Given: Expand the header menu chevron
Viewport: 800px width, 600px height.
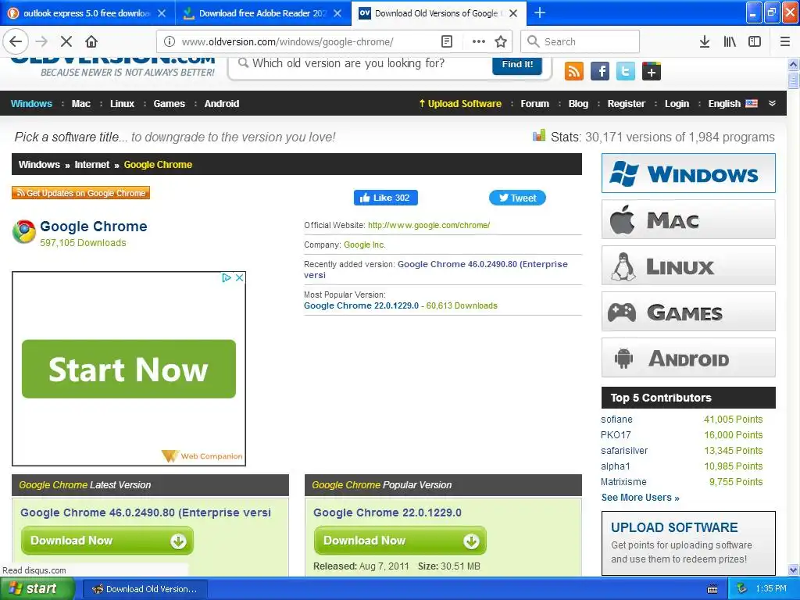Looking at the screenshot, I should pyautogui.click(x=773, y=103).
